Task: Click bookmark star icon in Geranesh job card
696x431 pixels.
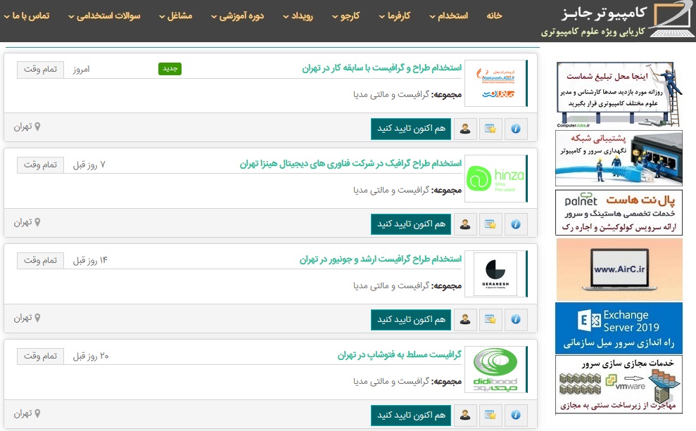Action: click(x=491, y=320)
